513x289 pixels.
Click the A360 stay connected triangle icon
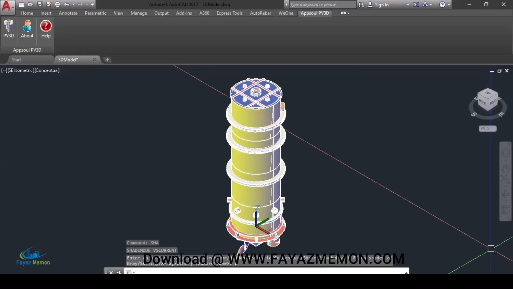[x=425, y=4]
